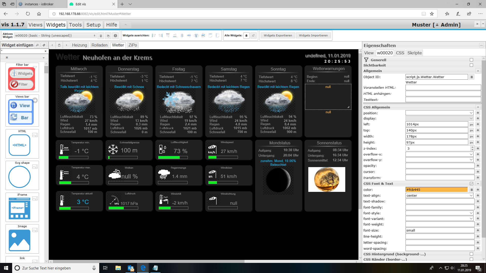Click the star button for the left property
486x273 pixels.
tap(478, 124)
